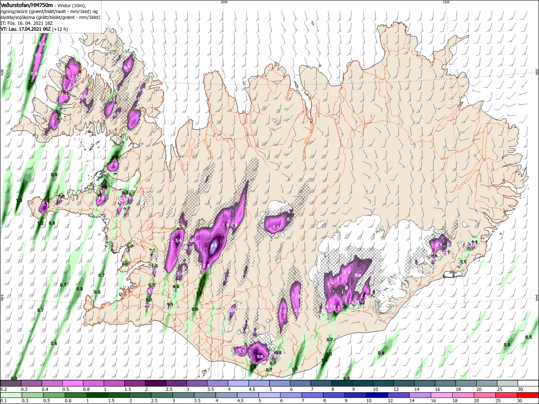Click the blue 7 swatch in the lower legend row
Image resolution: width=539 pixels, height=404 pixels.
pyautogui.click(x=312, y=395)
